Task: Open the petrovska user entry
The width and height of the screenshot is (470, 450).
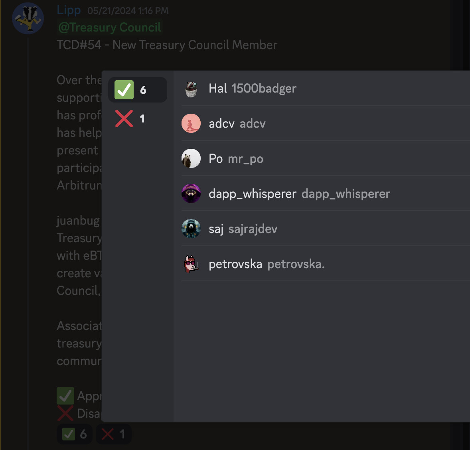Action: click(325, 264)
